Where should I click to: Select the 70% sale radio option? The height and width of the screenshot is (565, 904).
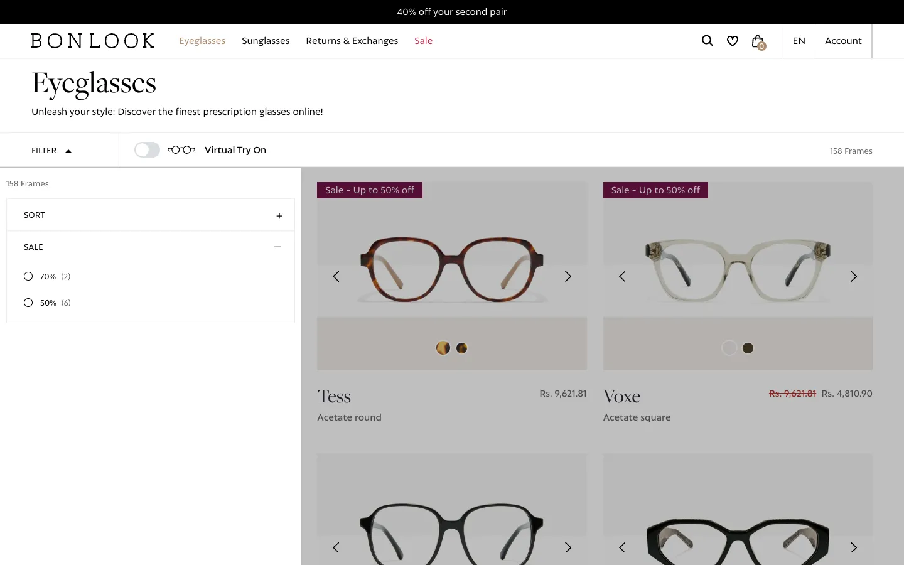pyautogui.click(x=28, y=276)
